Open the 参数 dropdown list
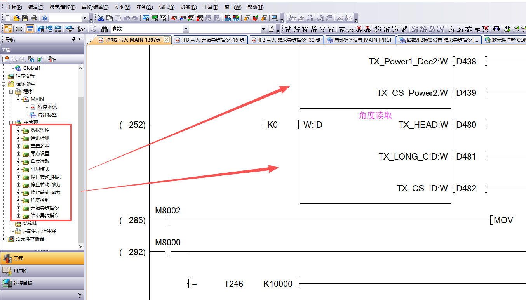Screen dimensions: 526x300 [x=185, y=29]
